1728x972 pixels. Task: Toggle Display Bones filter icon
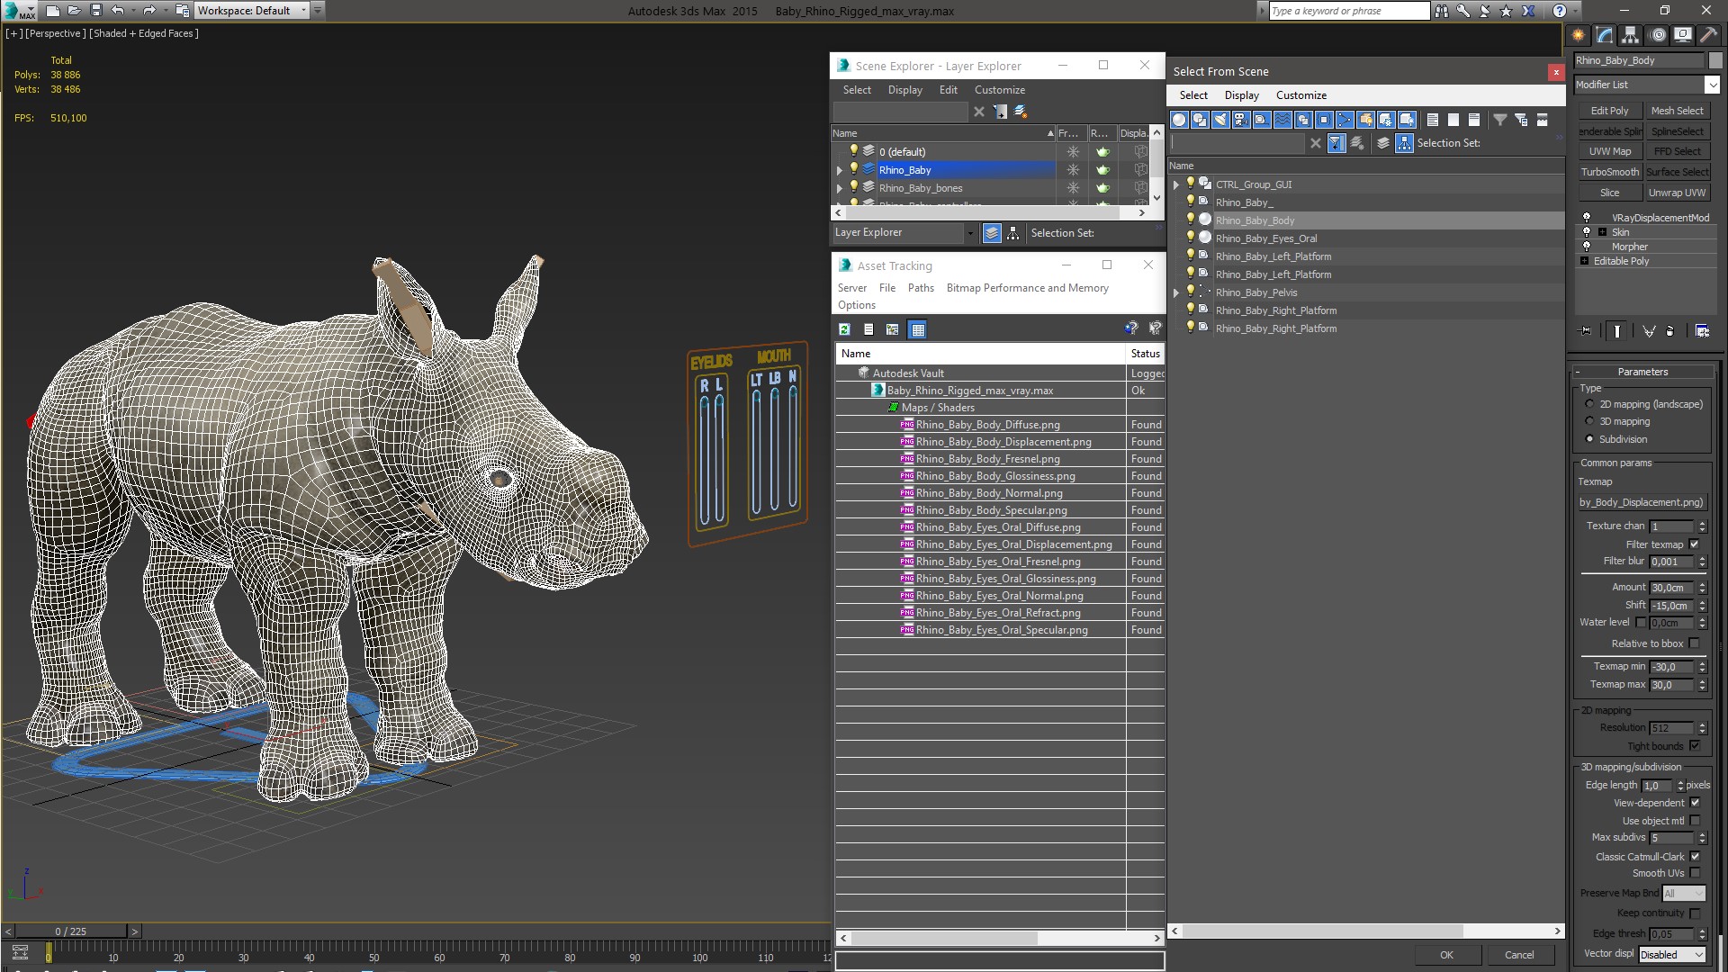pos(1345,120)
